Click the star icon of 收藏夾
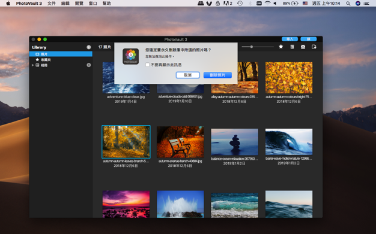 tap(37, 59)
